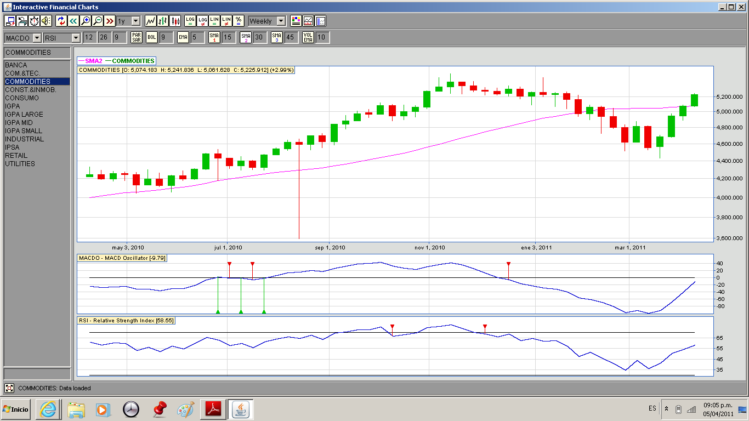749x421 pixels.
Task: Zoom out with the magnifier minus icon
Action: 98,21
